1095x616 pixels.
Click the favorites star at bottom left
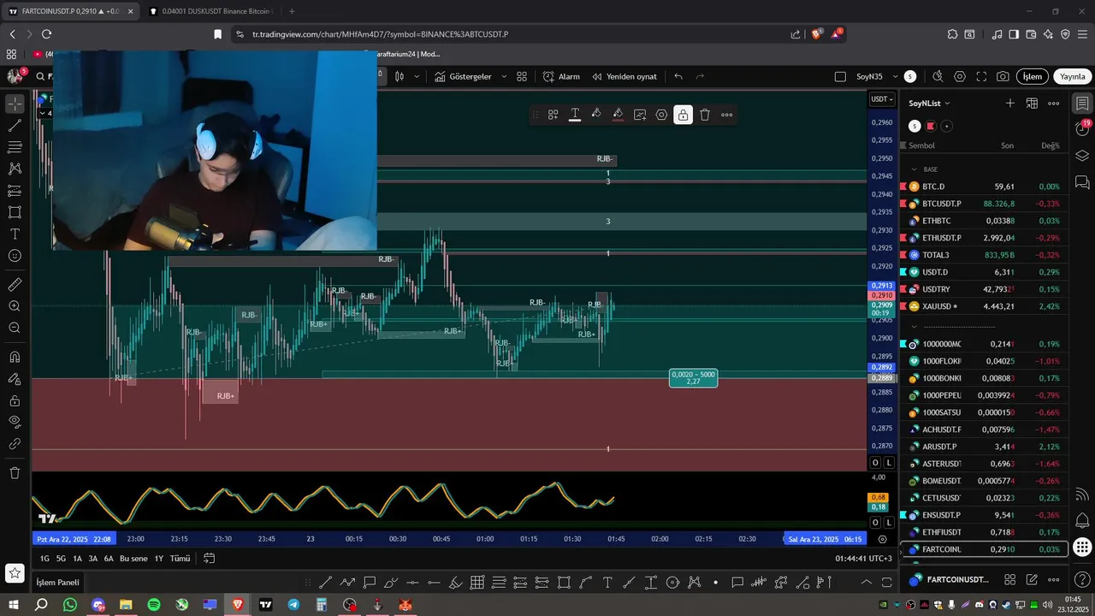(x=15, y=573)
